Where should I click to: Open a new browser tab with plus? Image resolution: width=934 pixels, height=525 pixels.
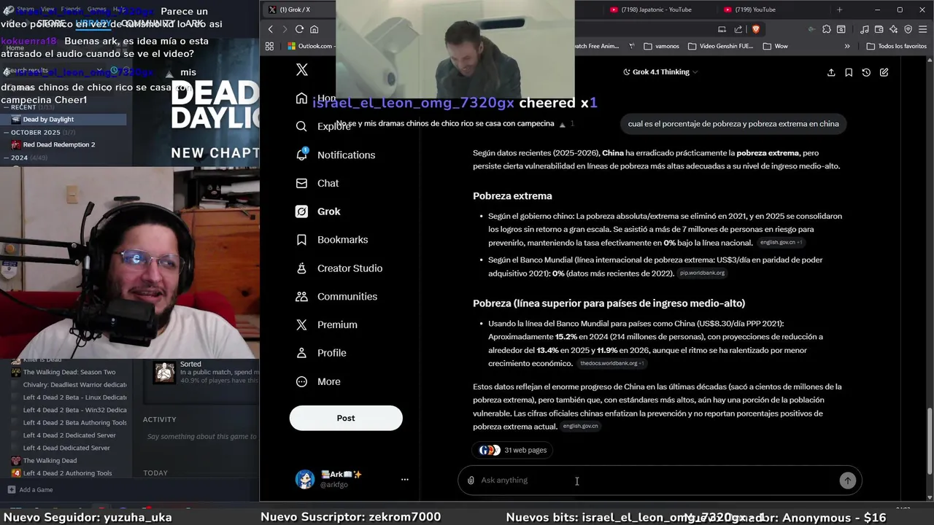(839, 9)
